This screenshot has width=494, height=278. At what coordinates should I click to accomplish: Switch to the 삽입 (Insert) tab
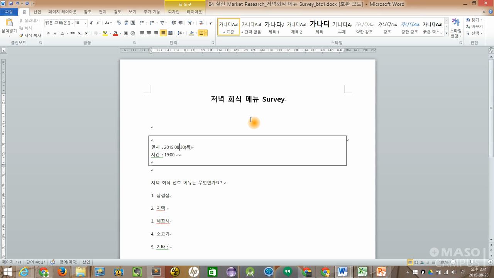[37, 12]
